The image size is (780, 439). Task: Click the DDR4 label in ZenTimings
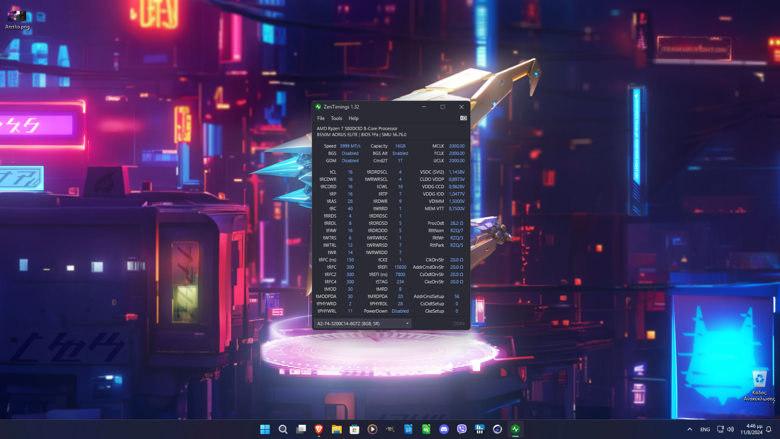coord(459,323)
